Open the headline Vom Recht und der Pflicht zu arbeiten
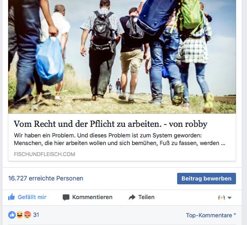 (111, 124)
